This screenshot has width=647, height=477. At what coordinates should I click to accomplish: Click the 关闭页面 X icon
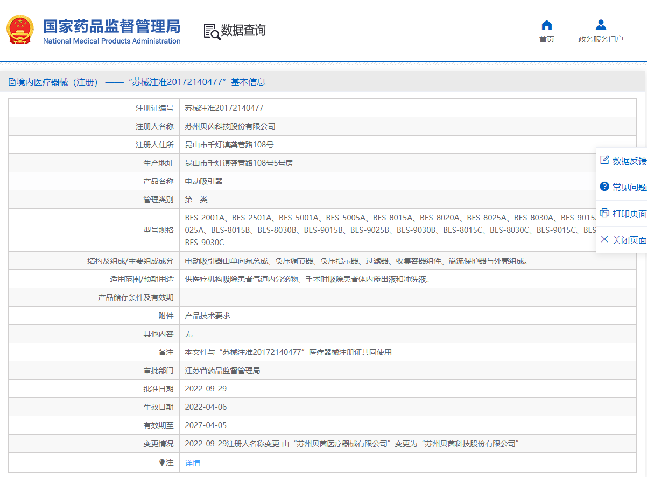(604, 239)
